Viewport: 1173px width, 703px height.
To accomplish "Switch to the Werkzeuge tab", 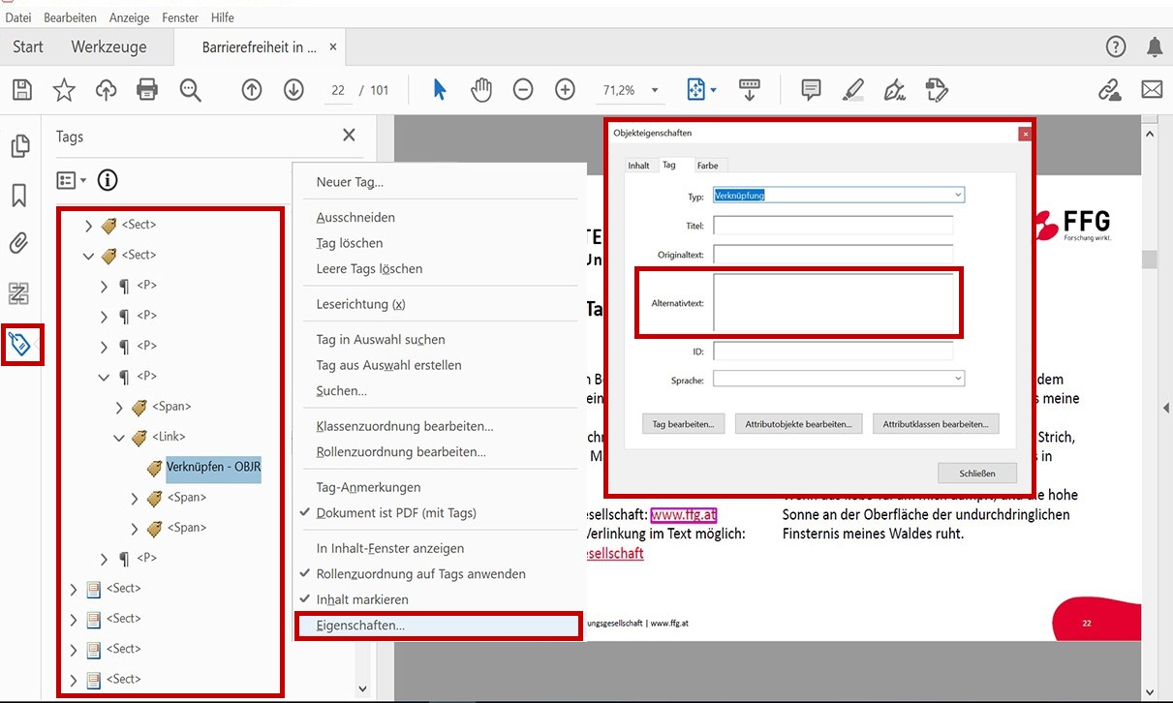I will (108, 46).
